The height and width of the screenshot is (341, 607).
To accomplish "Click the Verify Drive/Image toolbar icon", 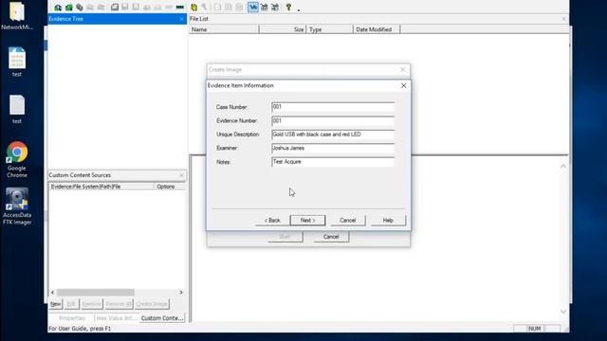I will (x=169, y=8).
